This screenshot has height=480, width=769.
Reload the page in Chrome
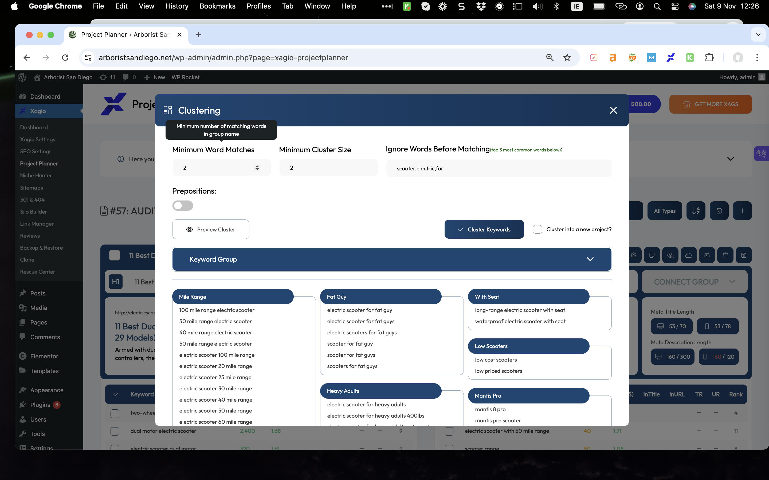coord(65,57)
